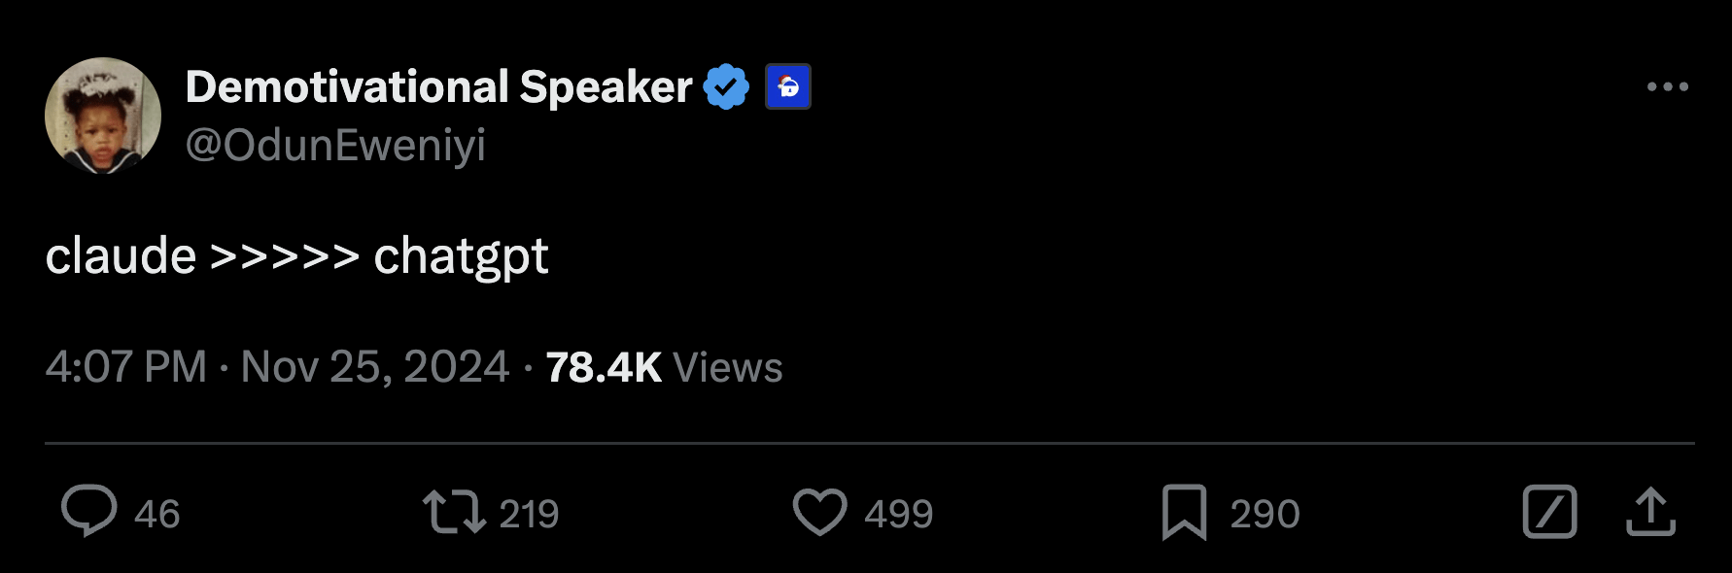Open the @OdunEweniyi handle link
This screenshot has width=1732, height=573.
335,146
